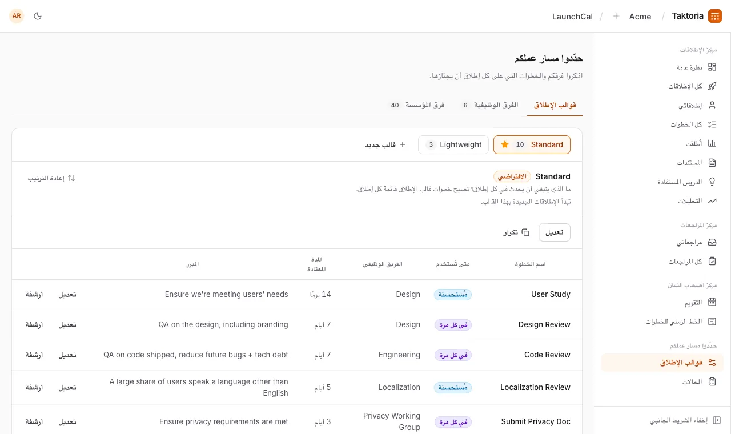
Task: Click the مُستحسنة badge in User Study row
Action: coord(453,295)
